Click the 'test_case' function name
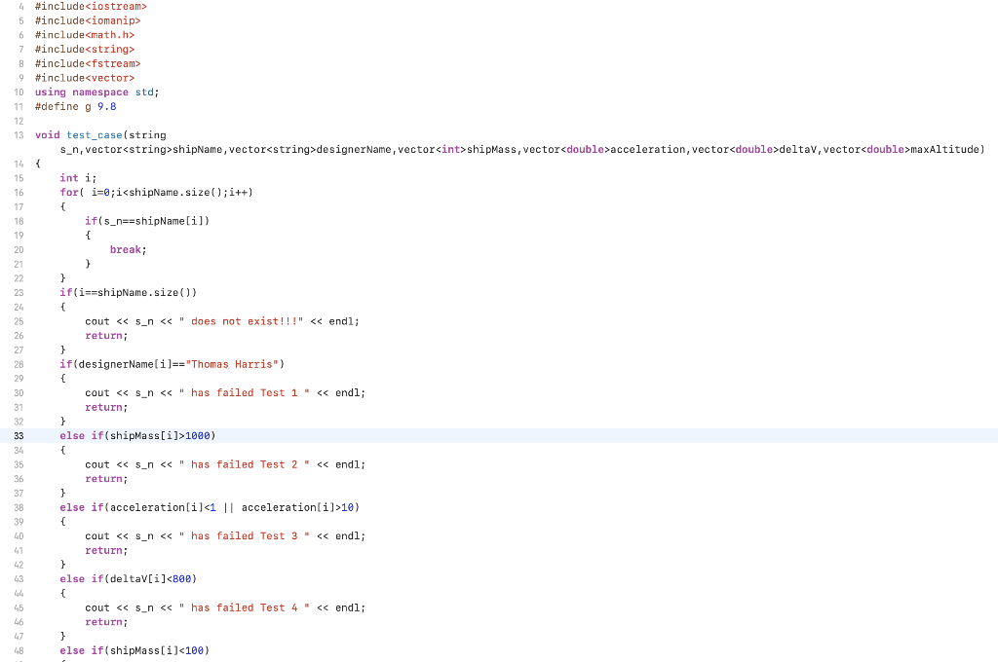The width and height of the screenshot is (998, 662). [x=95, y=134]
